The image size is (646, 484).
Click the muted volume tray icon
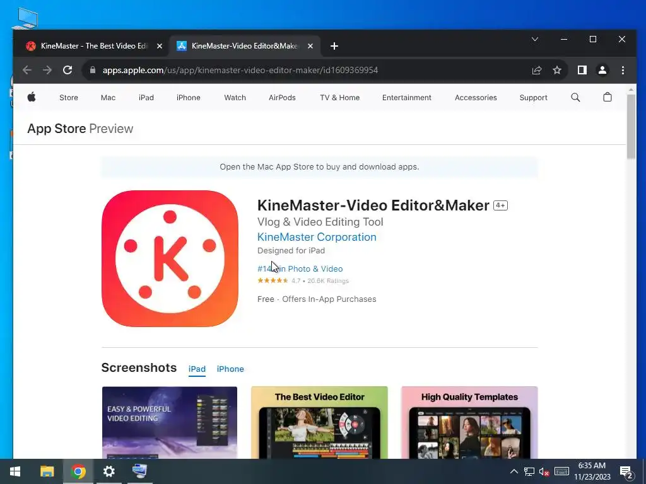tap(544, 471)
